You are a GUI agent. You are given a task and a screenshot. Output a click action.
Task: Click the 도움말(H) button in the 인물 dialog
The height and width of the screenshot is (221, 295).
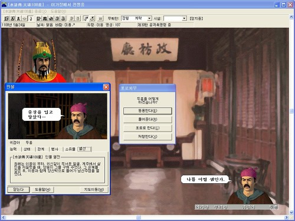click(42, 190)
